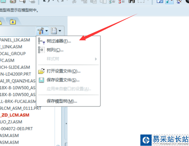189x146 pixels.
Task: Select 保存设置文件(S)... menu item
Action: (x=68, y=80)
